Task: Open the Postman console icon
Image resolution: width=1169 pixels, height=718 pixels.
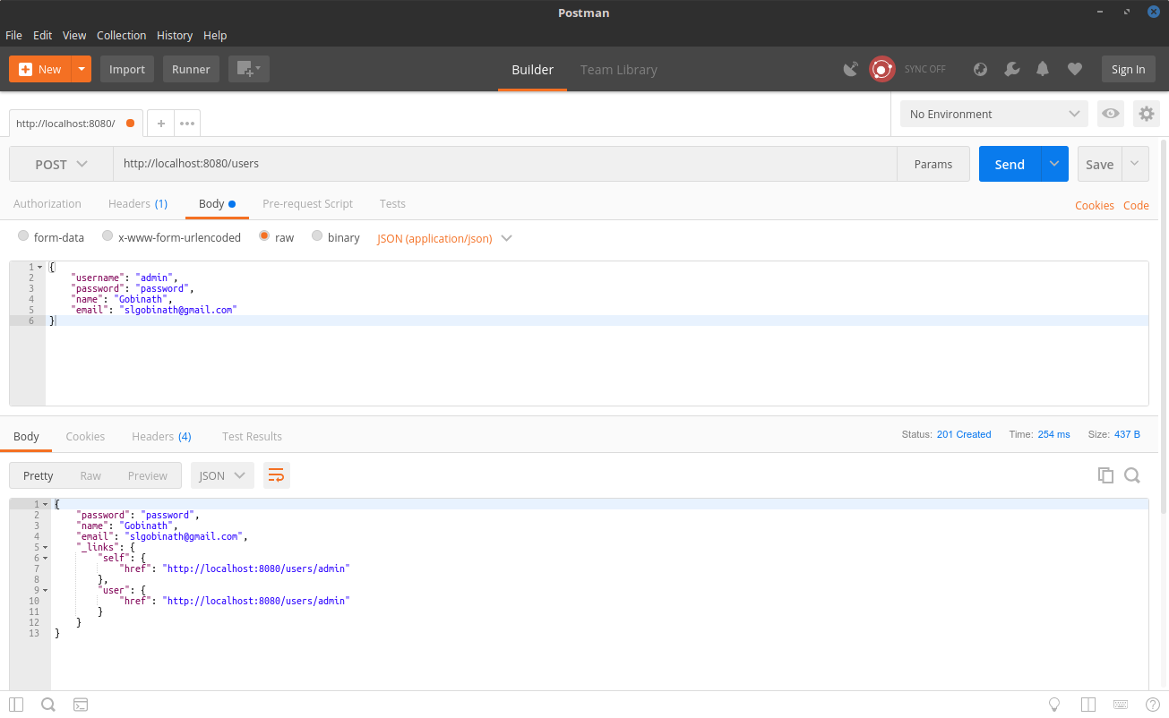Action: 81,705
